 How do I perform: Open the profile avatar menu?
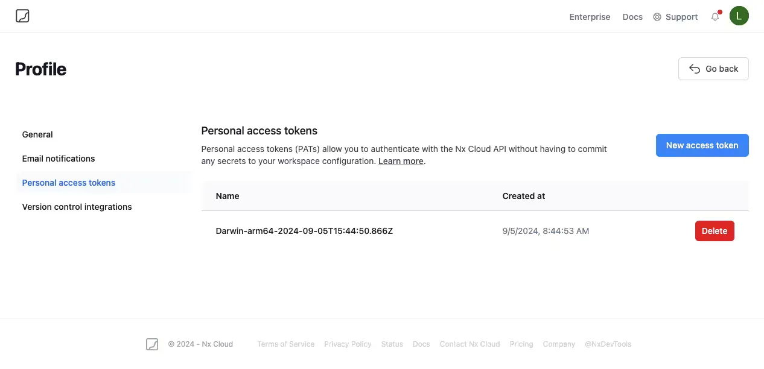[739, 16]
